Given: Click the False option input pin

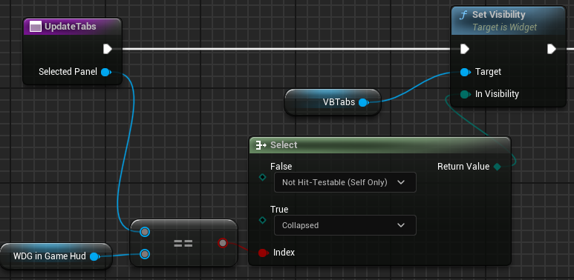Looking at the screenshot, I should pyautogui.click(x=262, y=178).
